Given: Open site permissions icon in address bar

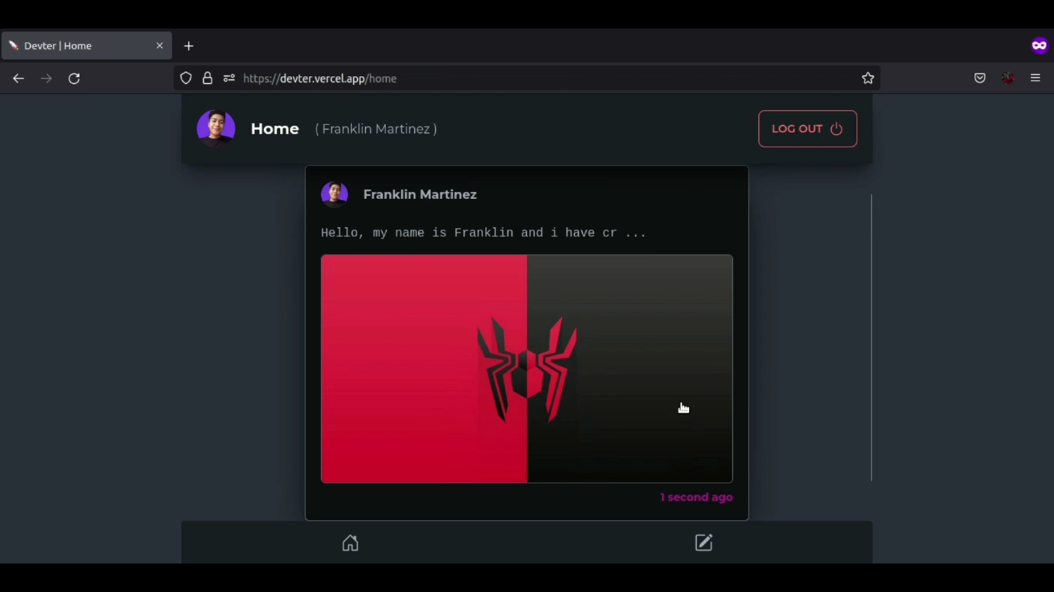Looking at the screenshot, I should (229, 79).
